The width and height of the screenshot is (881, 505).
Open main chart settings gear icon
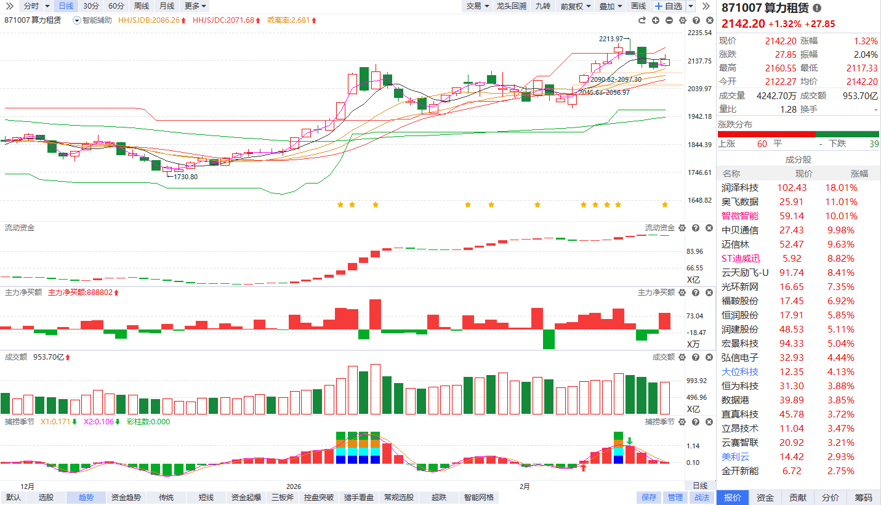pos(683,20)
